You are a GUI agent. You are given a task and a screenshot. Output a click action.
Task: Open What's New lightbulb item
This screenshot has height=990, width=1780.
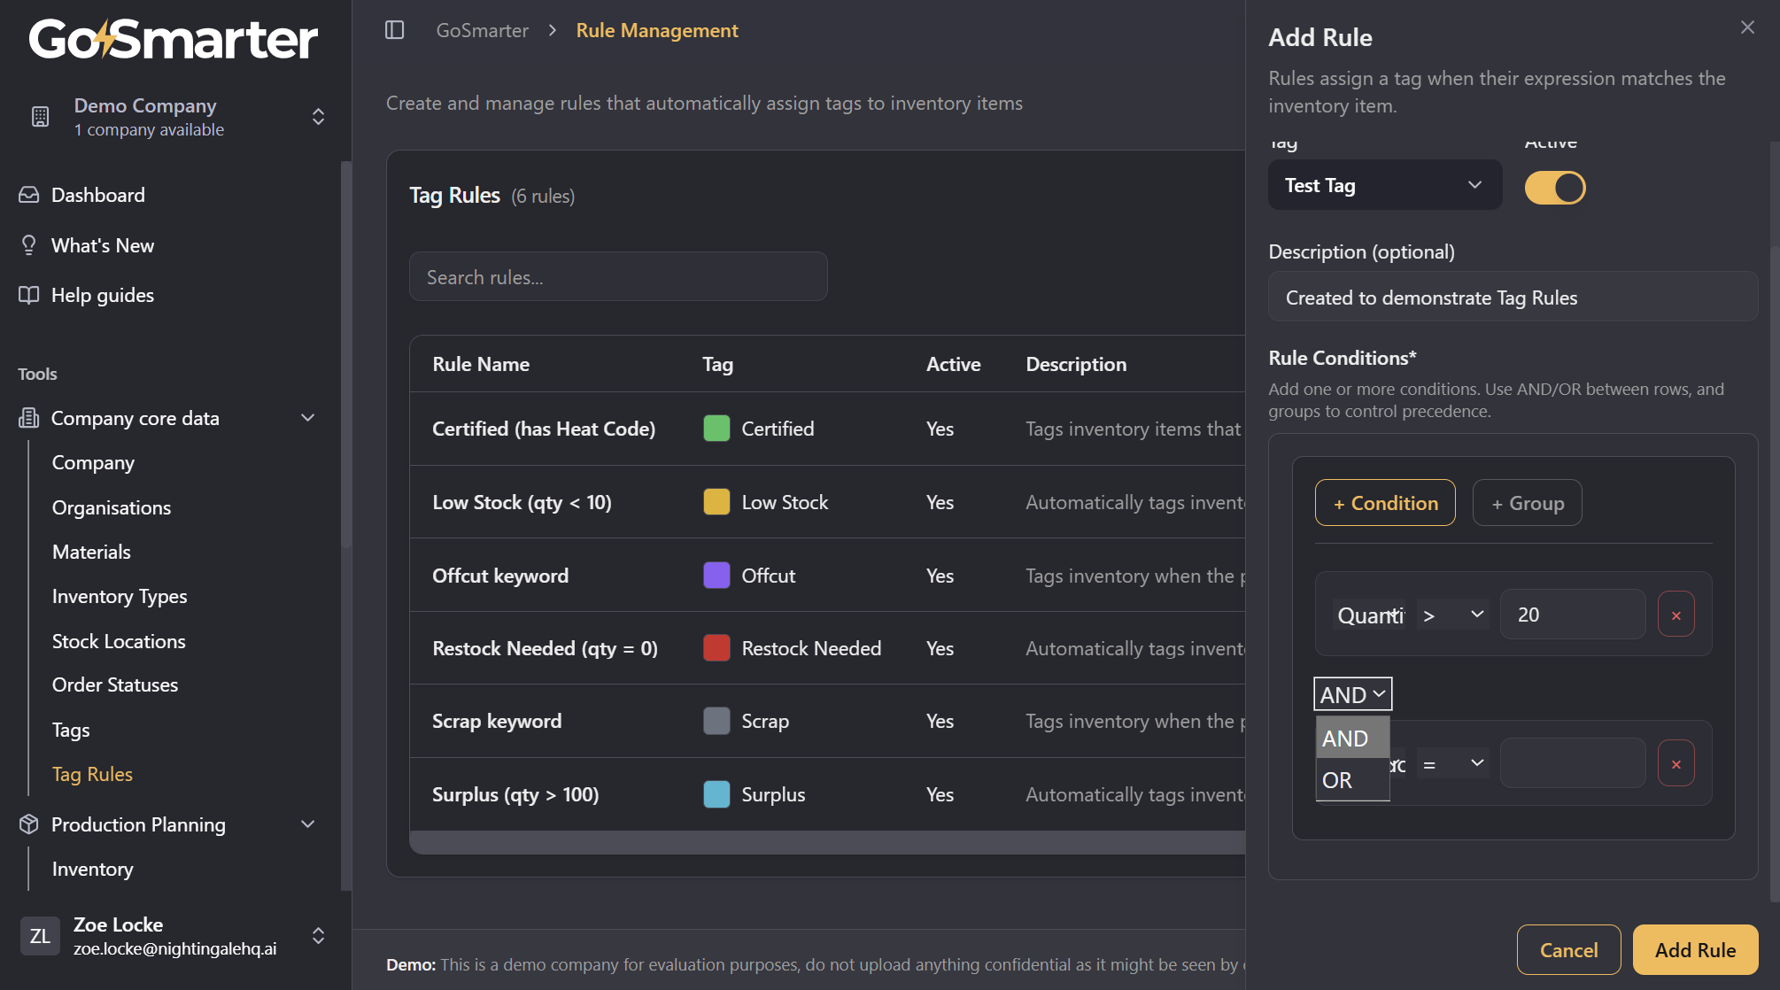102,245
